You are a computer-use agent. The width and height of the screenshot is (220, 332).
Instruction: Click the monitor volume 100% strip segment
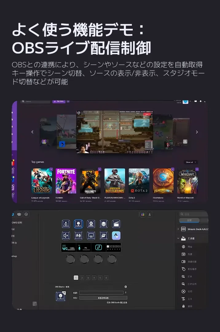click(69, 247)
